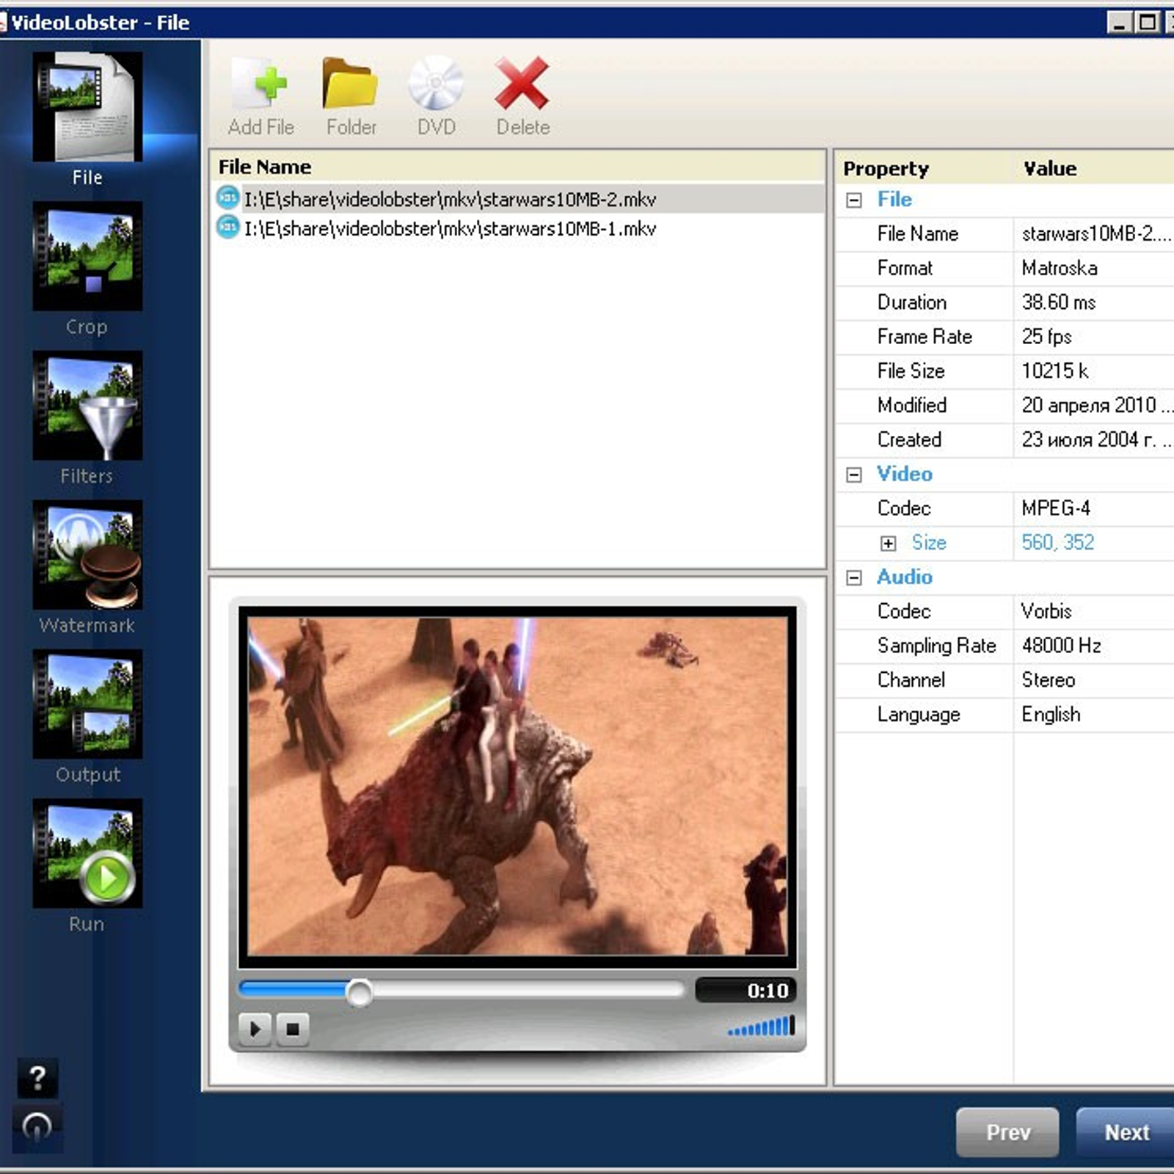The width and height of the screenshot is (1174, 1174).
Task: Open the Watermark step icon
Action: pyautogui.click(x=87, y=555)
